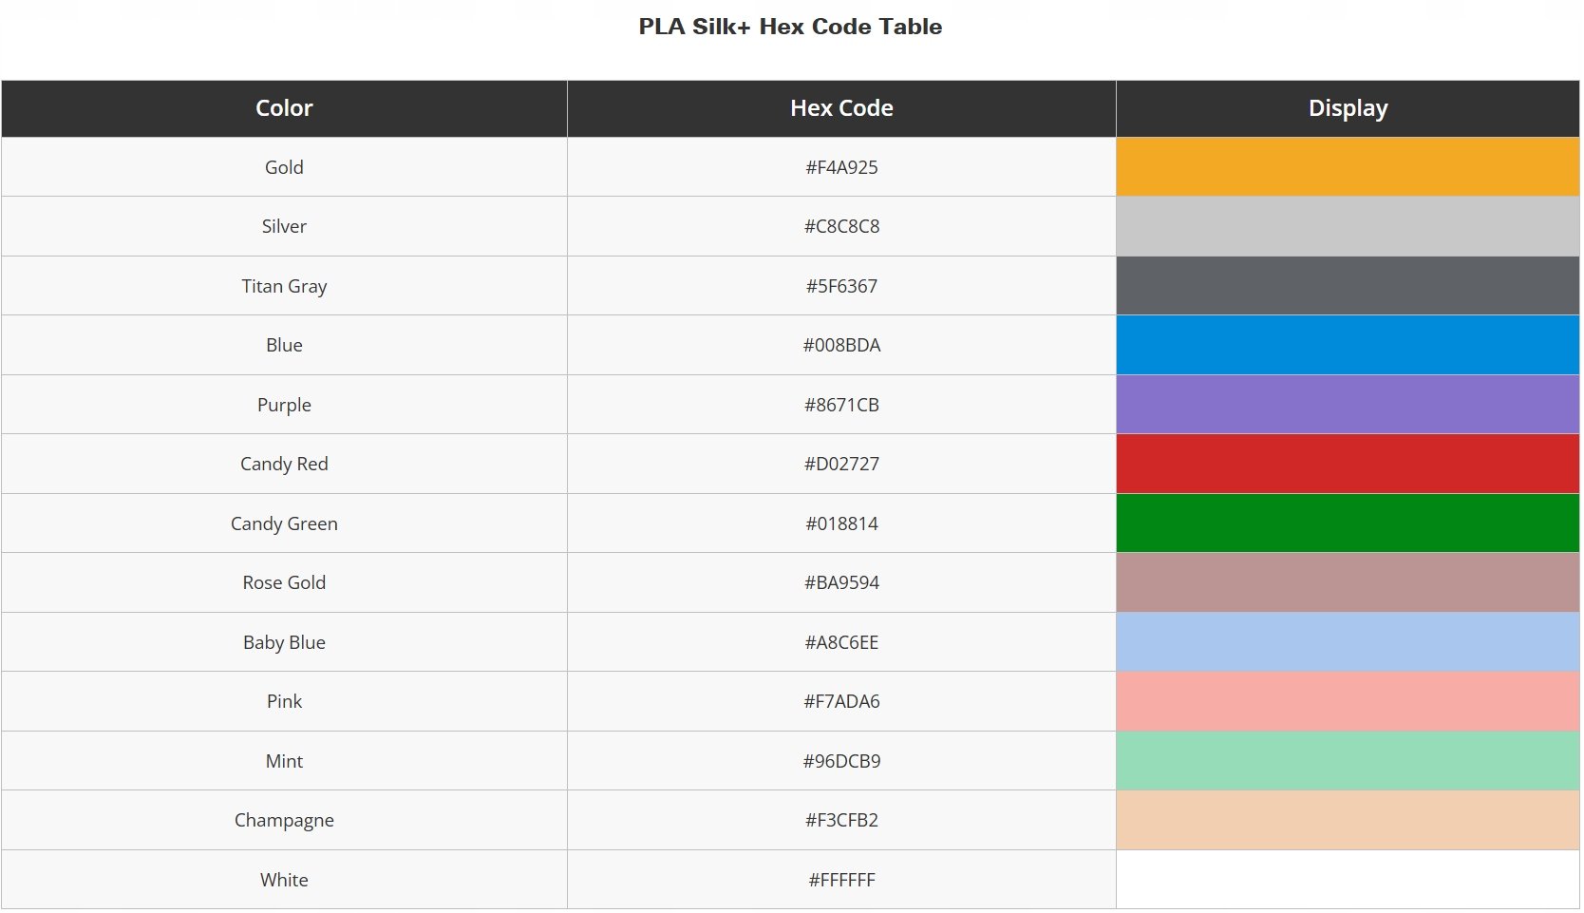
Task: Select the #008BDA hex code text
Action: click(x=841, y=345)
